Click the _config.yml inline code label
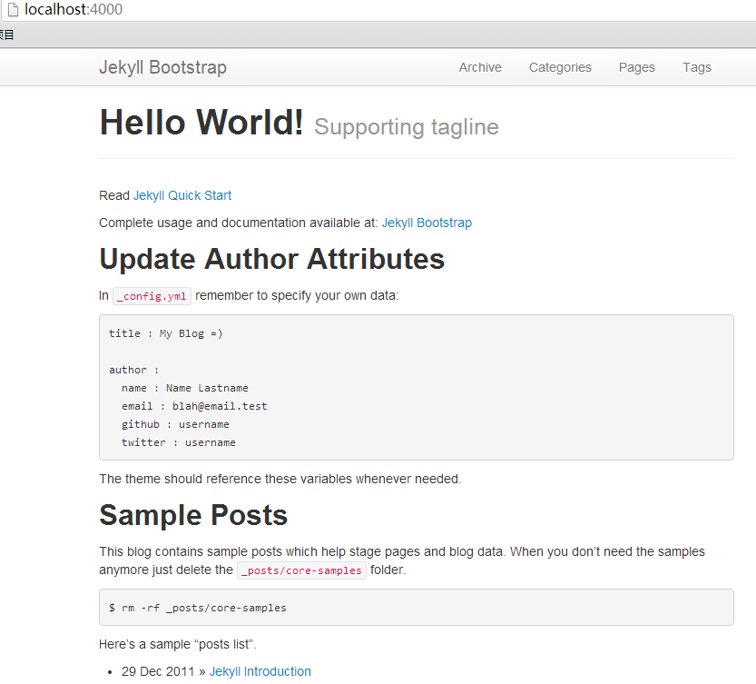This screenshot has height=684, width=756. (152, 296)
